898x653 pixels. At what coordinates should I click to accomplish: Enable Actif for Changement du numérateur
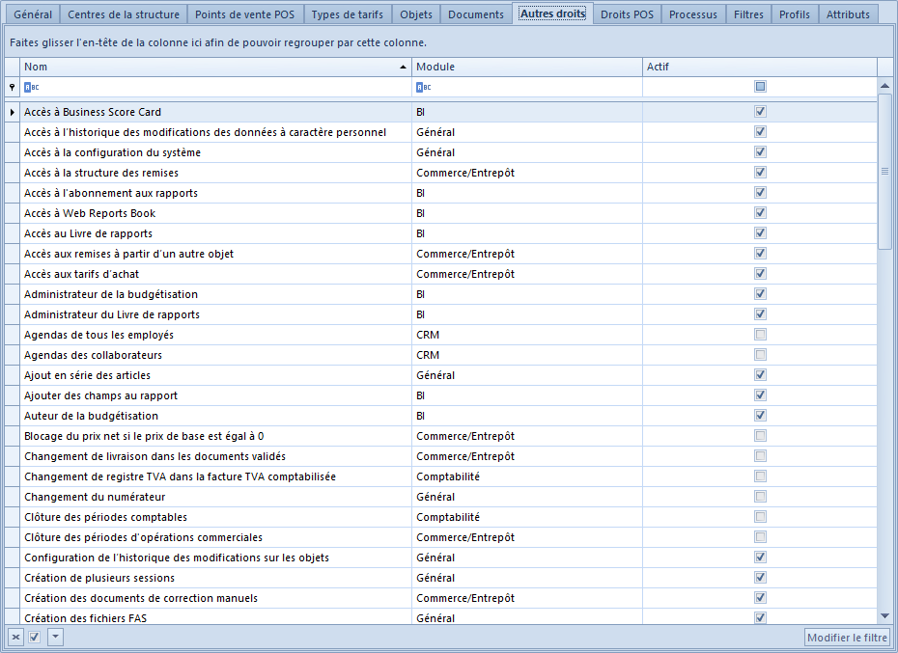tap(760, 496)
